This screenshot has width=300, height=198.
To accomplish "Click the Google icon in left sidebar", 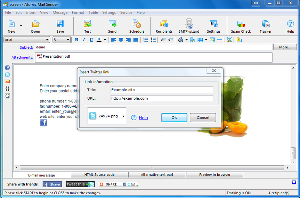I will coord(7,96).
